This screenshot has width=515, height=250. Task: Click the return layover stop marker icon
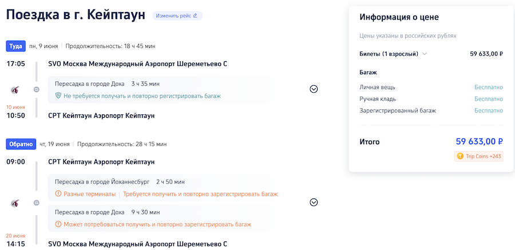tap(37, 203)
